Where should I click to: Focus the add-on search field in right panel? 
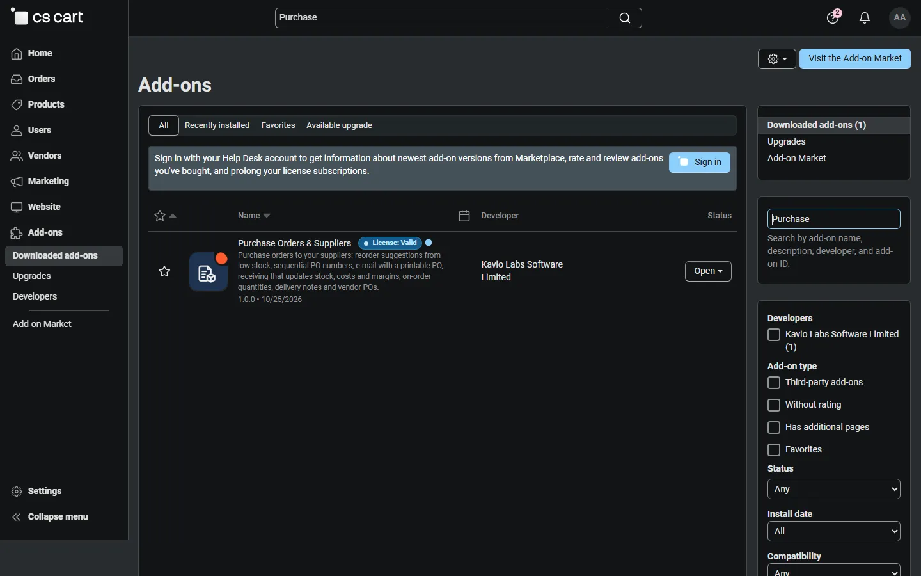click(834, 220)
